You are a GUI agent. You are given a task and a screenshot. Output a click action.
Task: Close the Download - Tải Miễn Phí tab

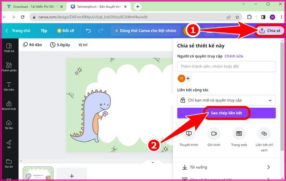(x=61, y=7)
